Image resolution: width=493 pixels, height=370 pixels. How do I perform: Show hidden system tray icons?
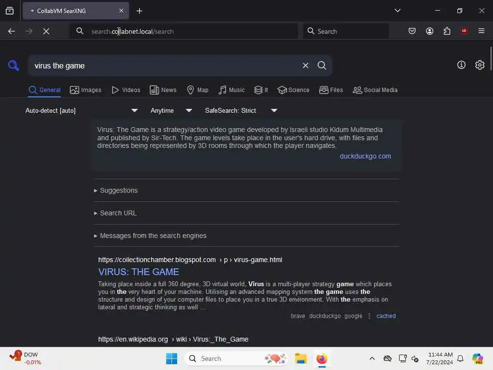372,358
